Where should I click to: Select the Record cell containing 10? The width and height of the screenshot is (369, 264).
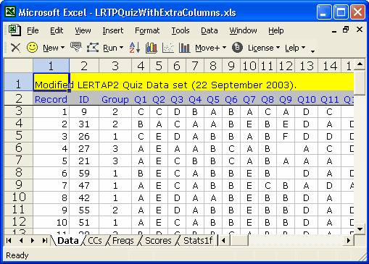coord(51,222)
